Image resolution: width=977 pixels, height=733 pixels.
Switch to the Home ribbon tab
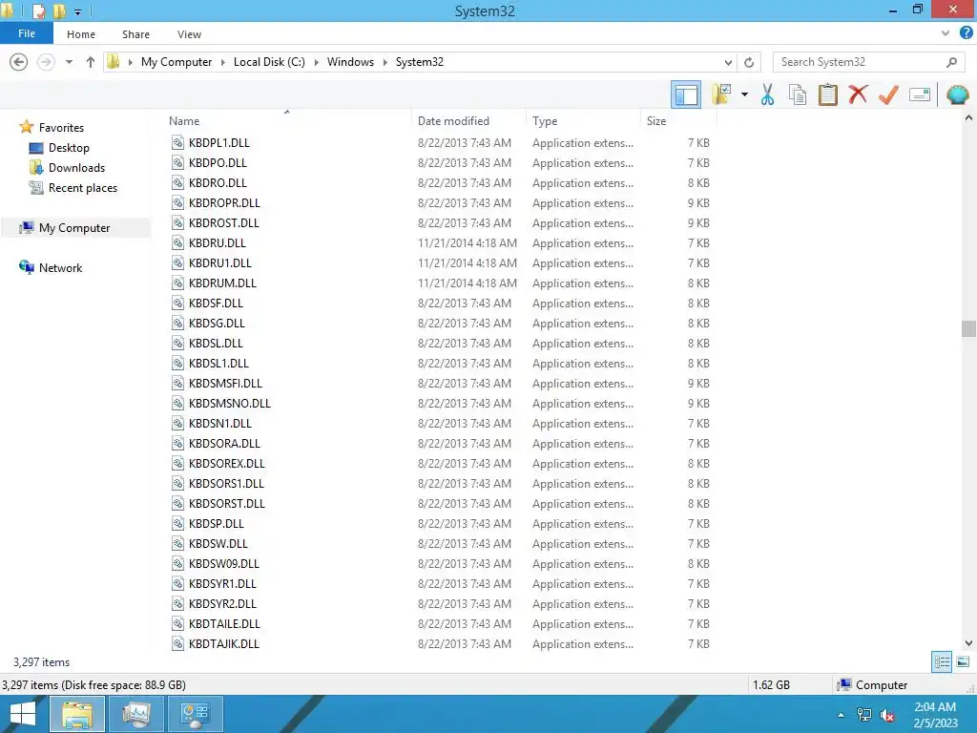point(81,34)
